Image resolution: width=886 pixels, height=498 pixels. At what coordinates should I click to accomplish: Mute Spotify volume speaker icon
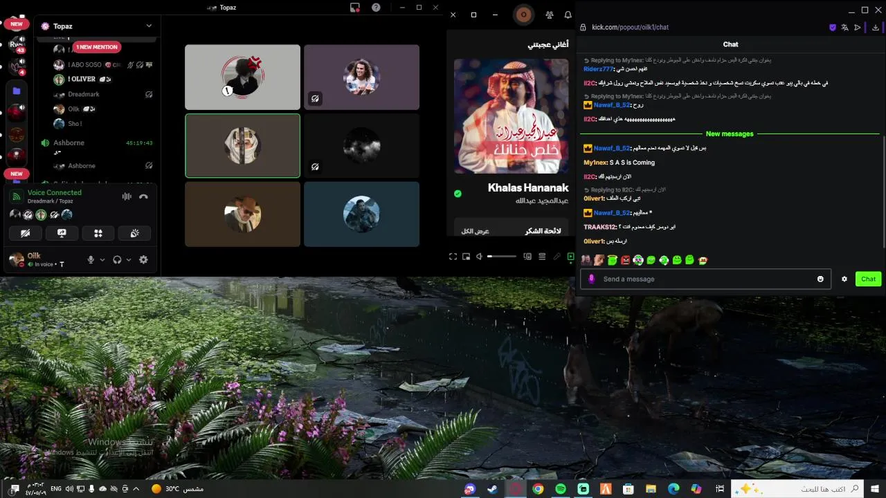(479, 257)
